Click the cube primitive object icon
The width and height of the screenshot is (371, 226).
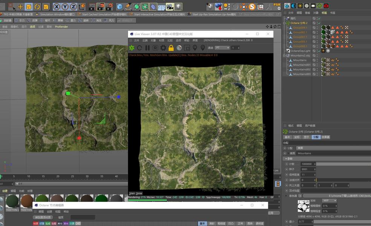pyautogui.click(x=120, y=7)
